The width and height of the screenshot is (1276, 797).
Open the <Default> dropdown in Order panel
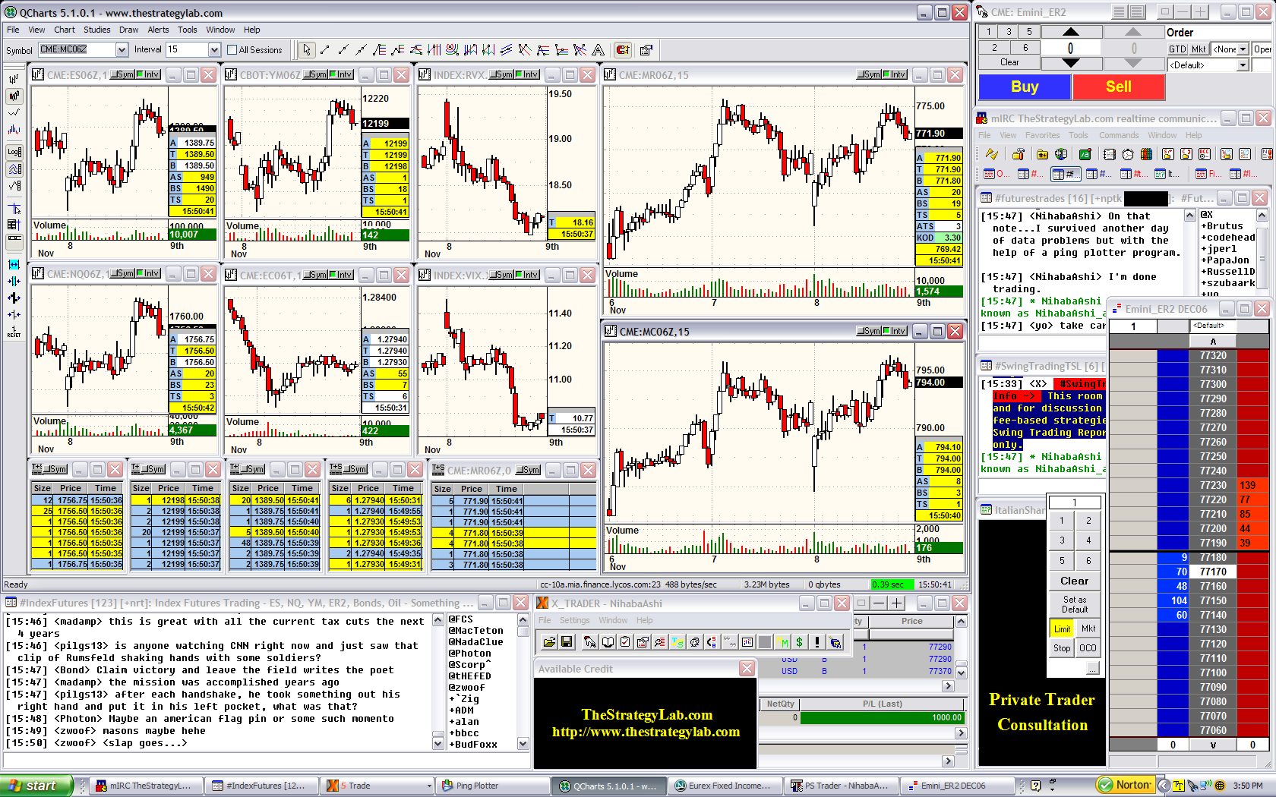(1243, 65)
